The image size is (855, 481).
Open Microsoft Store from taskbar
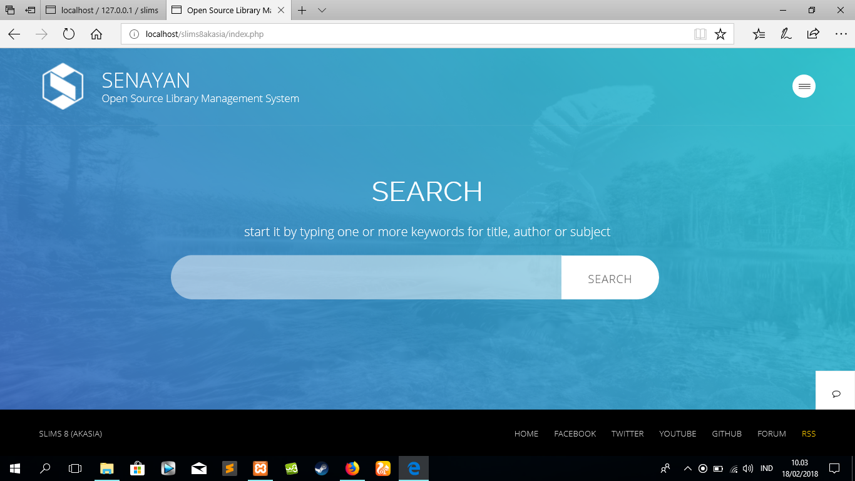(x=138, y=468)
